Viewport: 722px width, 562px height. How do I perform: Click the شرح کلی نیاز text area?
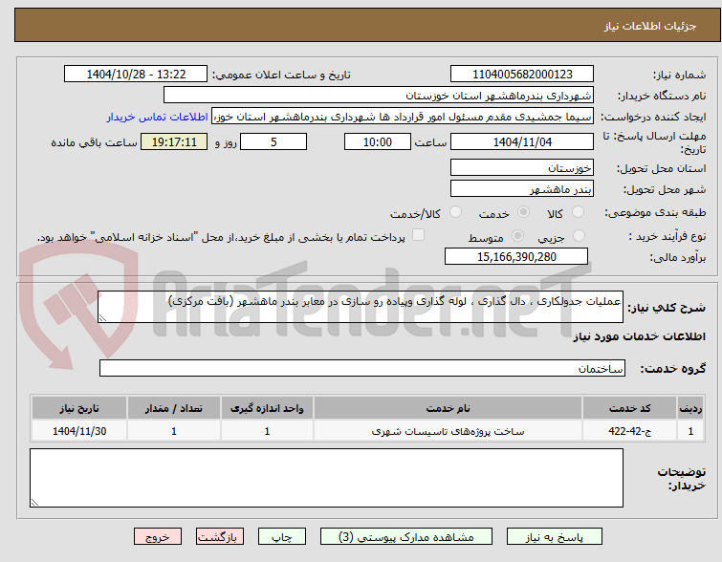point(361,307)
